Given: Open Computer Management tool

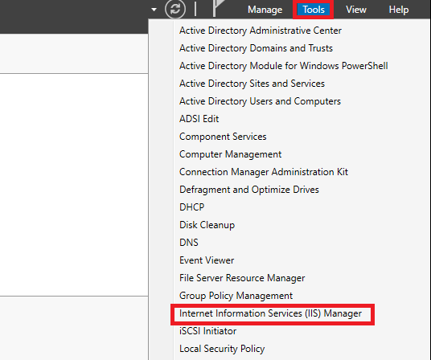Looking at the screenshot, I should [x=230, y=154].
